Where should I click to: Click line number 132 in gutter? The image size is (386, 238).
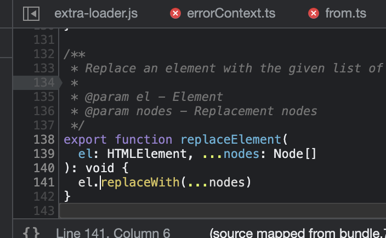point(44,54)
